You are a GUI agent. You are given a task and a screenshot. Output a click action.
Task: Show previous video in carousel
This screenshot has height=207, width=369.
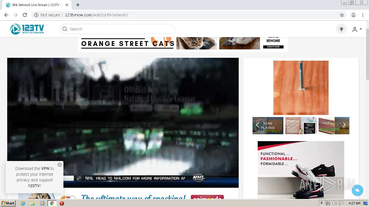pyautogui.click(x=257, y=125)
